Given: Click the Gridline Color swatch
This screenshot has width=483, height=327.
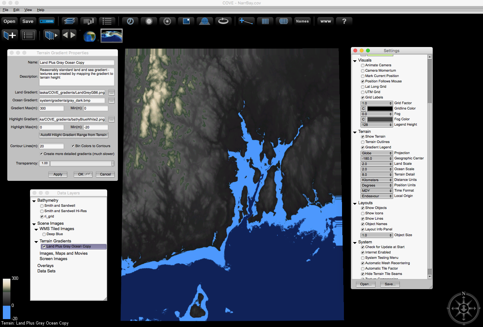Looking at the screenshot, I should point(380,109).
